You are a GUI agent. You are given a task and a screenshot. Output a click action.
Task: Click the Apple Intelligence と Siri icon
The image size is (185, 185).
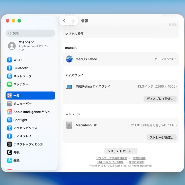tap(10, 112)
